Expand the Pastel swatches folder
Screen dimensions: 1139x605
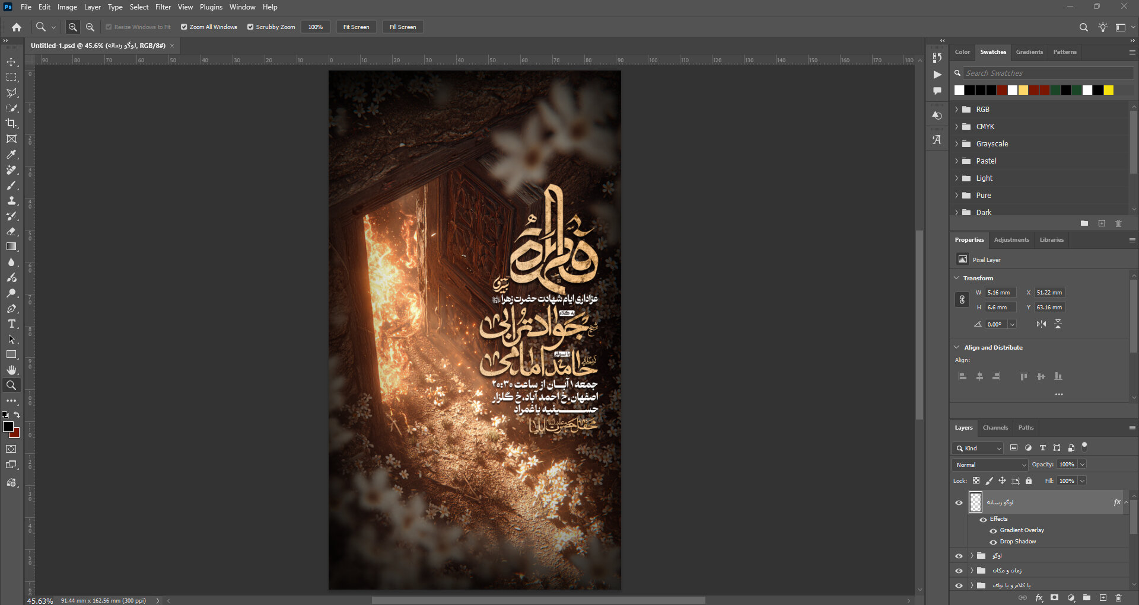tap(956, 161)
